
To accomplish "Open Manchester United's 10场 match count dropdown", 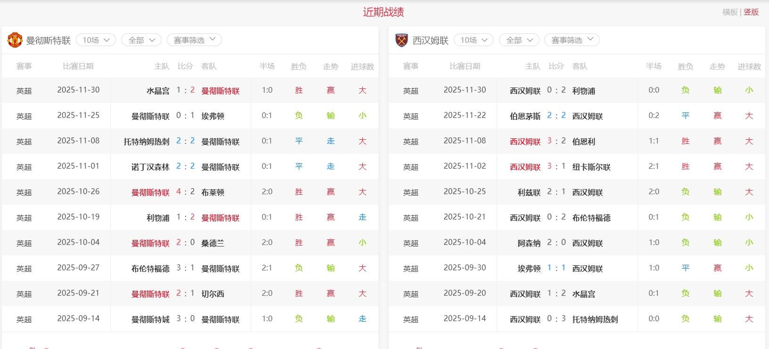I will [x=96, y=40].
